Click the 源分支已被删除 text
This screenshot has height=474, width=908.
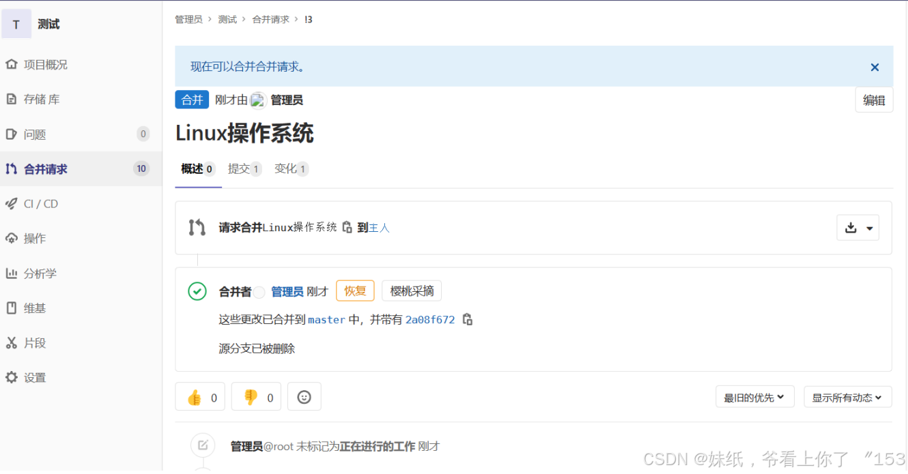(x=257, y=349)
